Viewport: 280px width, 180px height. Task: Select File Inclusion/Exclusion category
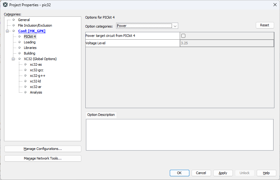coord(35,25)
